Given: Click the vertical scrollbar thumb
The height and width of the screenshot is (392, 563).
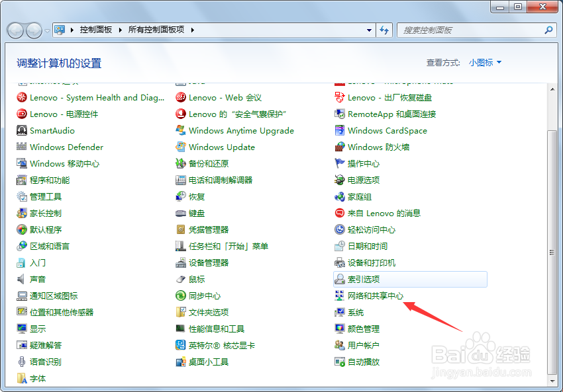Looking at the screenshot, I should 552,253.
